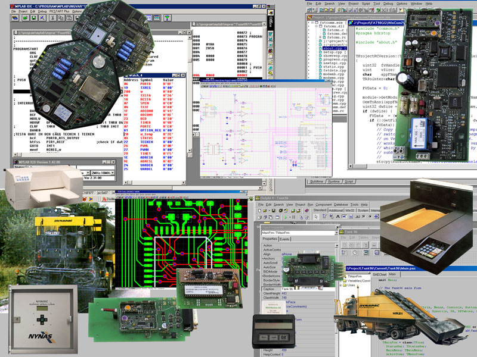
Task: Switch to the Main tab in code editor
Action: pyautogui.click(x=392, y=274)
